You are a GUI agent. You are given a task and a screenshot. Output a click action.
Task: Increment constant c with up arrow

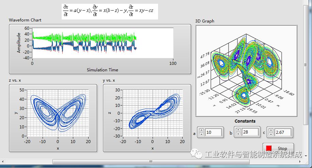click(271, 130)
